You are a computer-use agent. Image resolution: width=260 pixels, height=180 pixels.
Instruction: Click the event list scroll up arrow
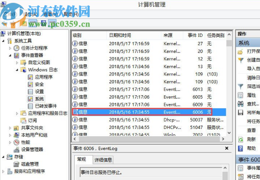click(229, 35)
